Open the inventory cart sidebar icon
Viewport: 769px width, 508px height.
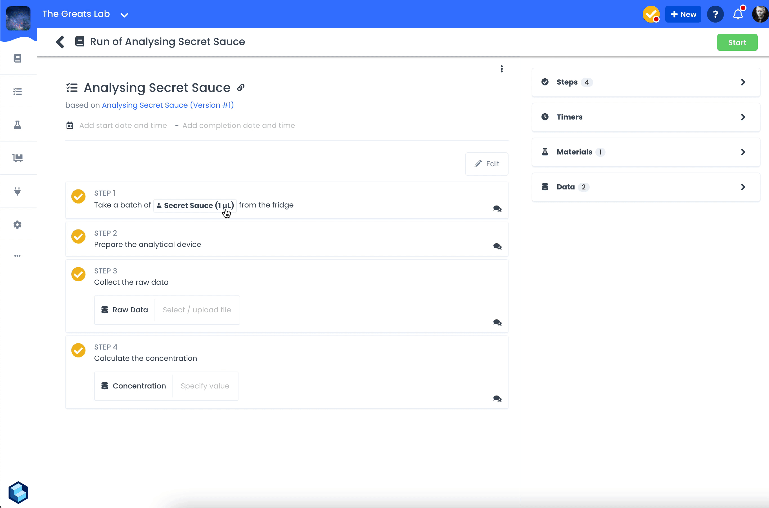pyautogui.click(x=17, y=158)
